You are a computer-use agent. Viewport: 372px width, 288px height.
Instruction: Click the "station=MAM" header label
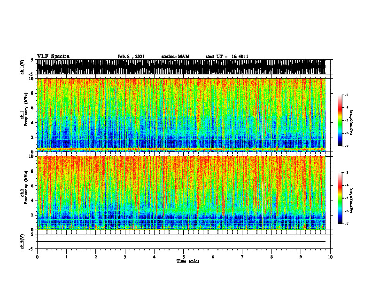coord(176,56)
